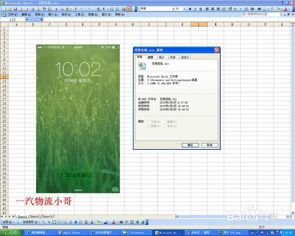Open the 格式 (Format) menu
Screen dimensions: 295x236
[66, 15]
